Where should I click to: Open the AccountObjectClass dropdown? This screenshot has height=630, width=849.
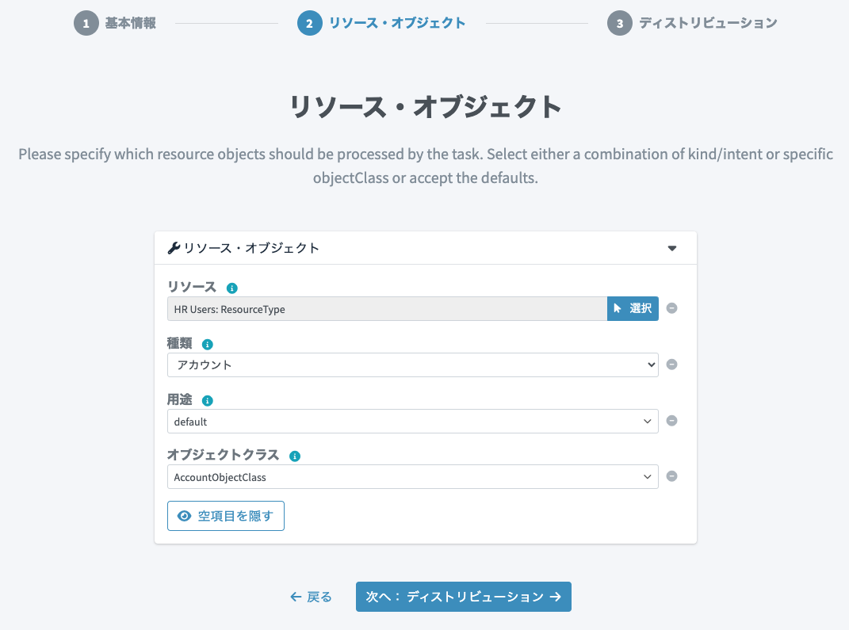point(412,477)
